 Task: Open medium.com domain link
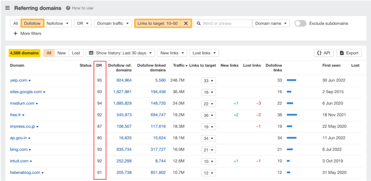22,103
